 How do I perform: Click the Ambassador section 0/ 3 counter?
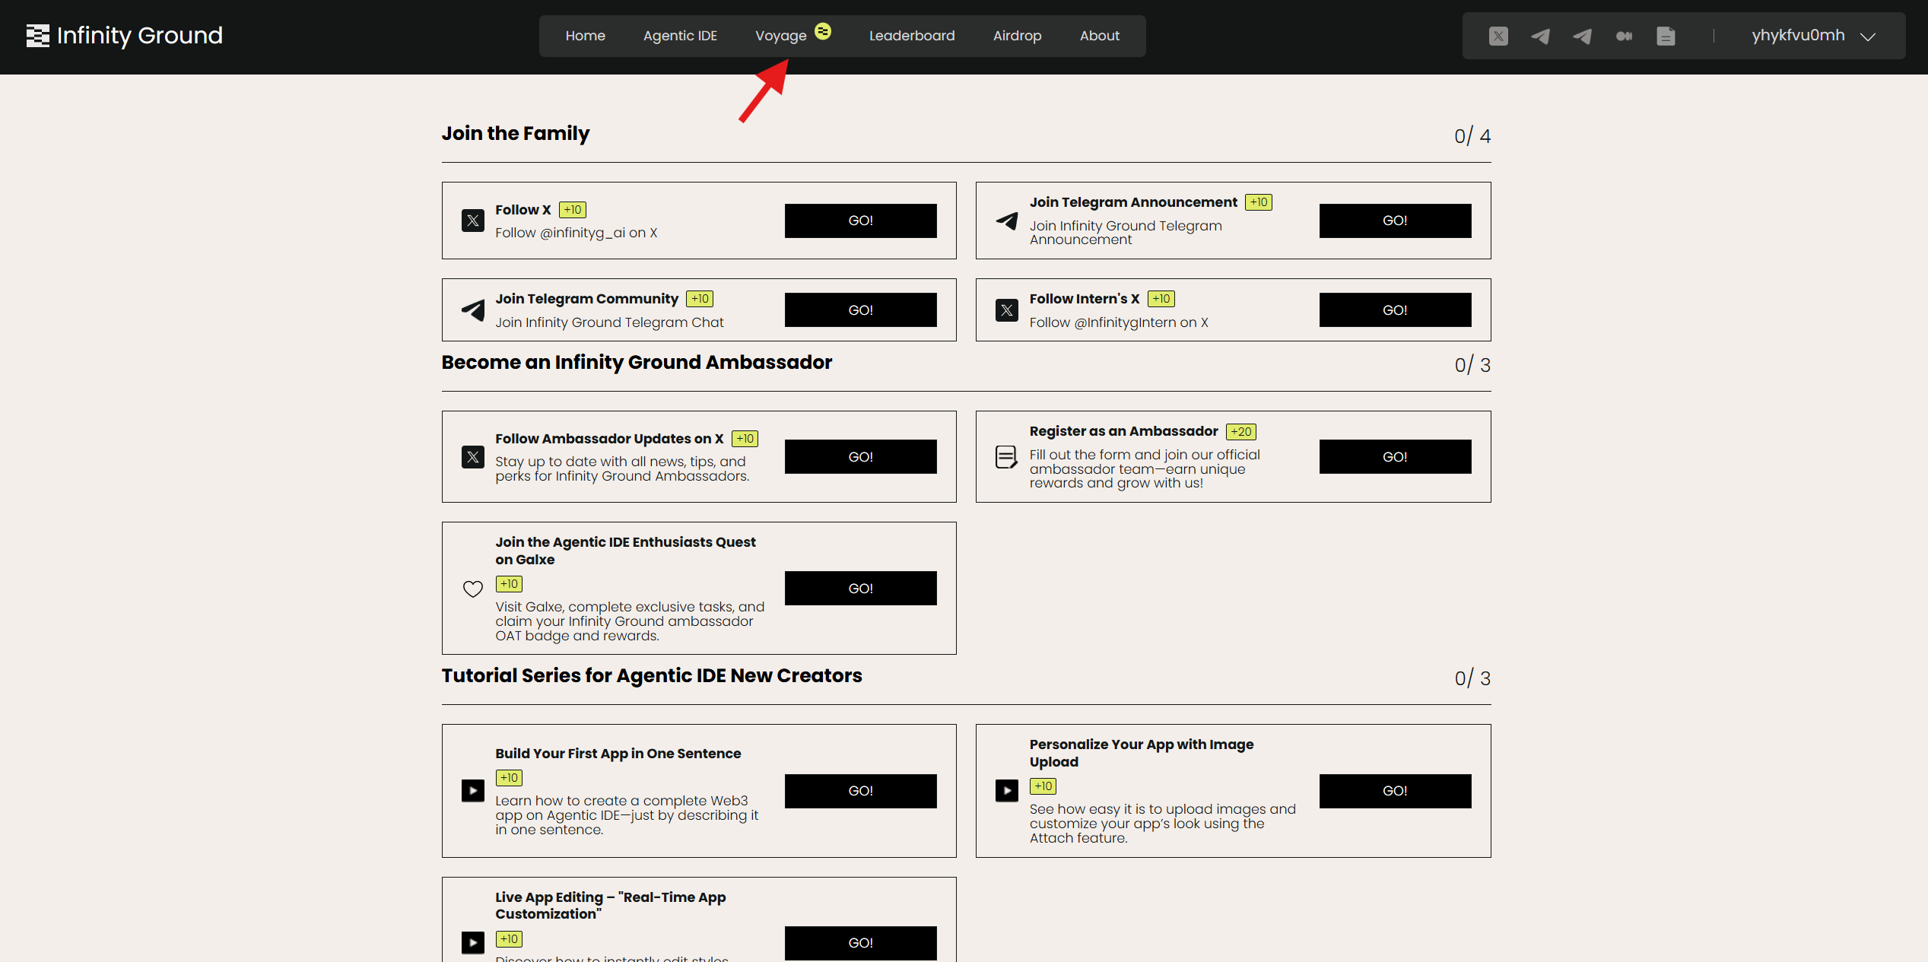pyautogui.click(x=1472, y=365)
